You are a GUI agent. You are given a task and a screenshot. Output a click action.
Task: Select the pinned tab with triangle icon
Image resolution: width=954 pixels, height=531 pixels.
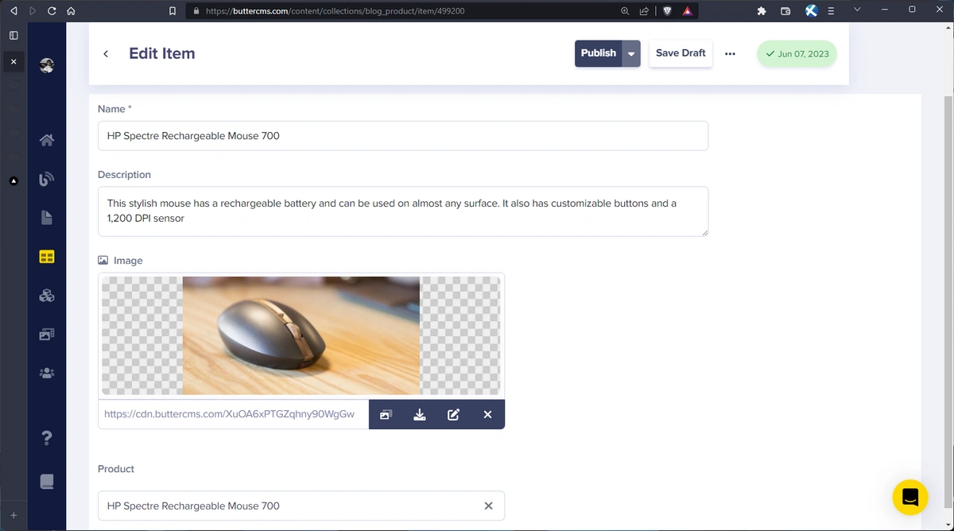pyautogui.click(x=14, y=180)
